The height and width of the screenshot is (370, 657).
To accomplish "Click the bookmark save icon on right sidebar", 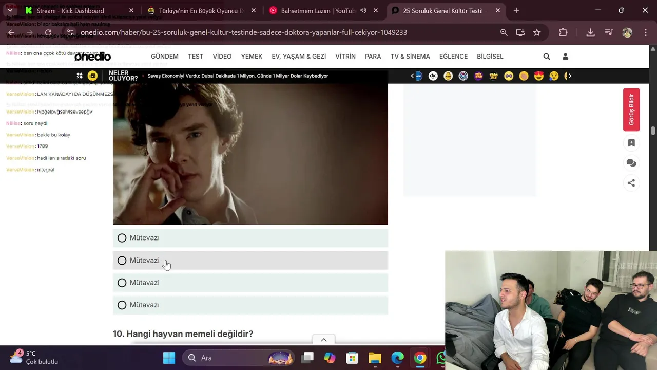I will pos(631,143).
